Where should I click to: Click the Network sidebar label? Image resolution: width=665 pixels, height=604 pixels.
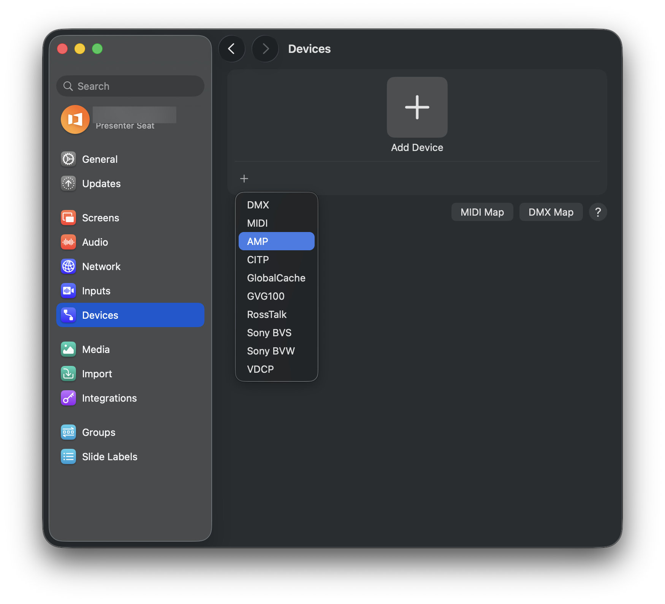pos(101,266)
